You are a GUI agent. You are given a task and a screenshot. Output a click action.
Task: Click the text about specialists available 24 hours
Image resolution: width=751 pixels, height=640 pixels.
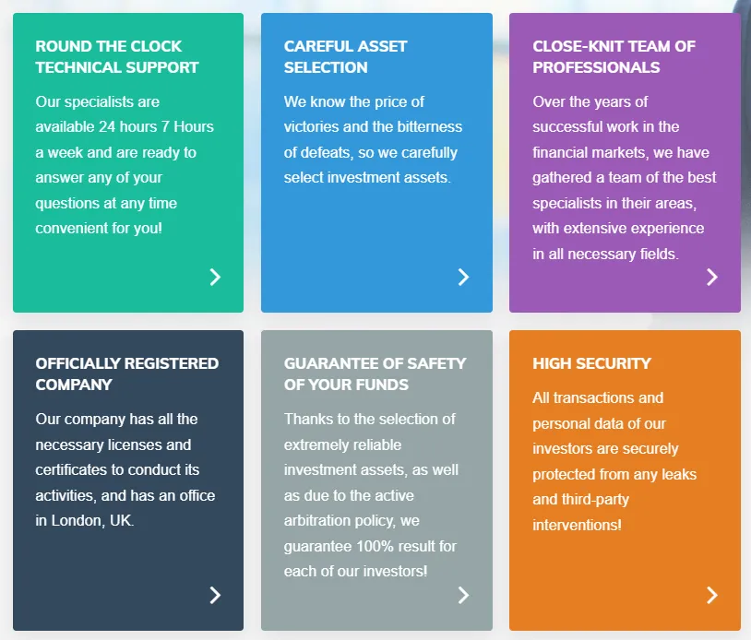[x=125, y=164]
